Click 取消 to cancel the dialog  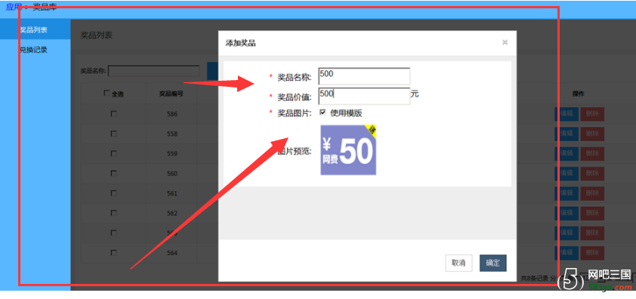coord(458,263)
